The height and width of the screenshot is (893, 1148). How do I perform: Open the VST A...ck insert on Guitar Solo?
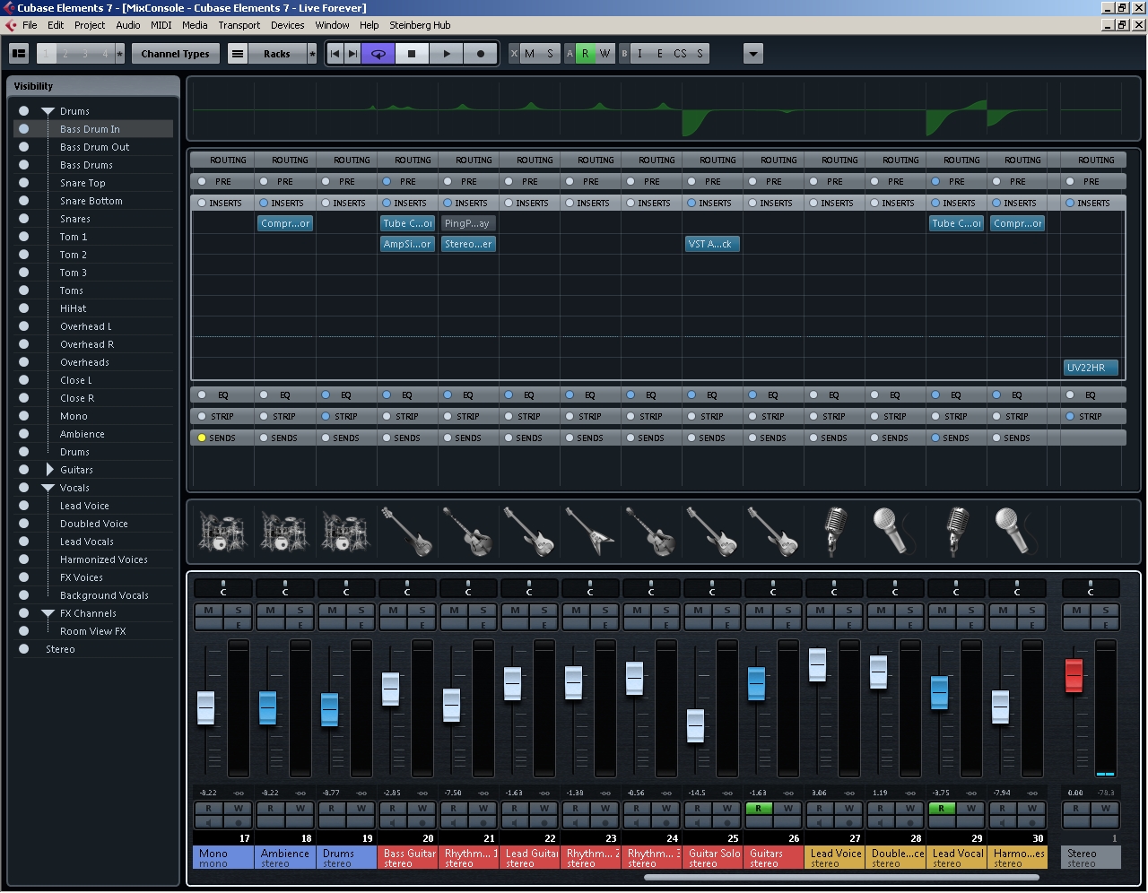(712, 244)
